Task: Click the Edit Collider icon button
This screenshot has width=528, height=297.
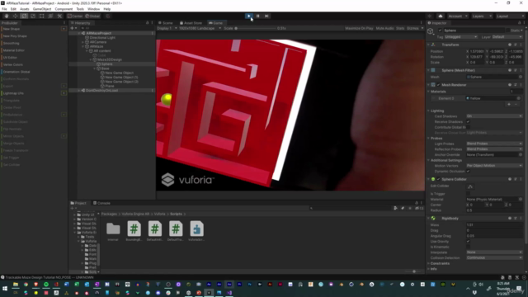Action: click(470, 186)
